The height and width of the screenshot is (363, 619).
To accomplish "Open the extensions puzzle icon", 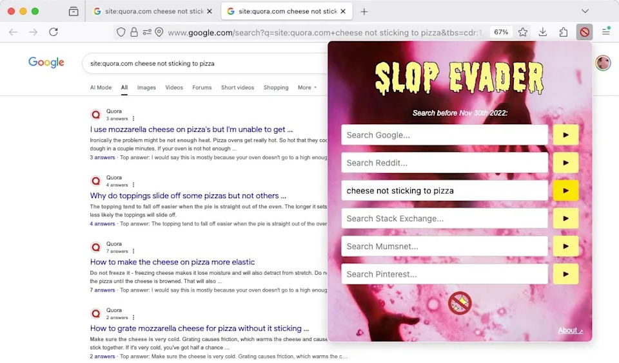I will (x=564, y=32).
